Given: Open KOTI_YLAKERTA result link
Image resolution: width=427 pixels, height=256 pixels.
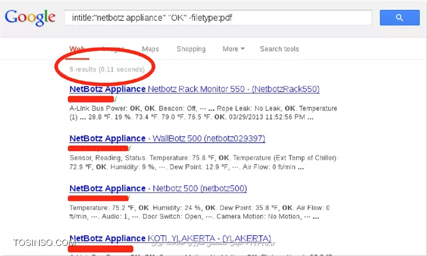Looking at the screenshot, I should (170, 238).
